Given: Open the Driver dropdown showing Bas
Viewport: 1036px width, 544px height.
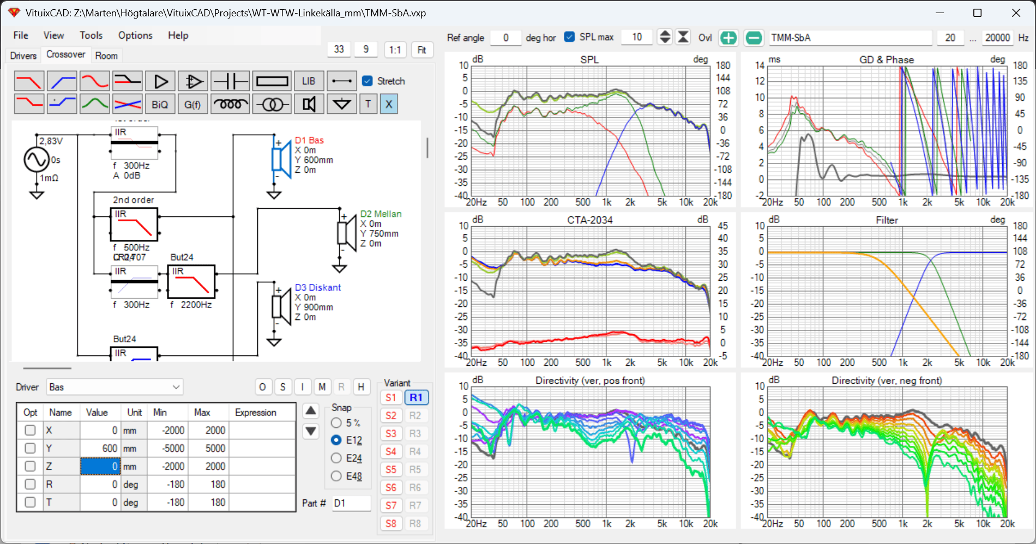Looking at the screenshot, I should (x=115, y=387).
